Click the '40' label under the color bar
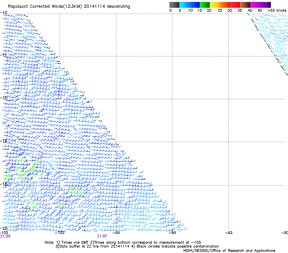This screenshot has height=253, width=288. click(250, 11)
